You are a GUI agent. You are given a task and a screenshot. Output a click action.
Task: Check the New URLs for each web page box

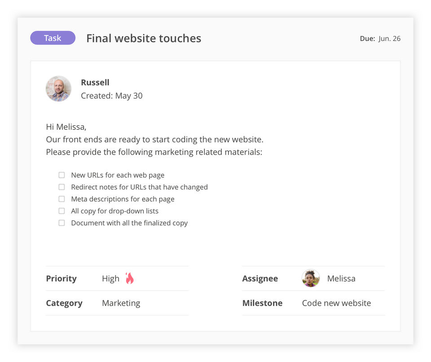[x=62, y=175]
